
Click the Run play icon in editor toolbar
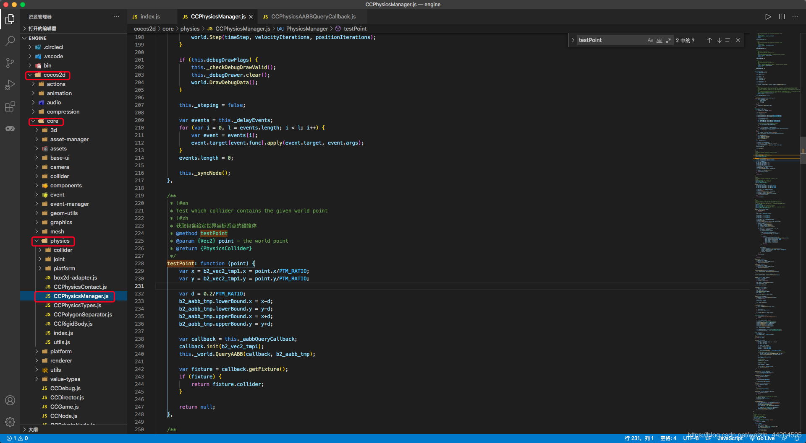point(768,17)
